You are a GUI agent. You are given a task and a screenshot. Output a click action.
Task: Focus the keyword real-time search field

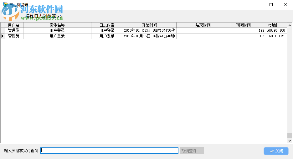pos(109,151)
